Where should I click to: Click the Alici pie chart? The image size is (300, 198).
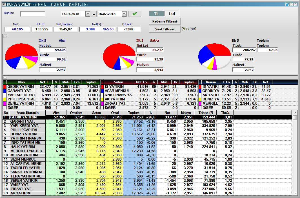pos(21,56)
